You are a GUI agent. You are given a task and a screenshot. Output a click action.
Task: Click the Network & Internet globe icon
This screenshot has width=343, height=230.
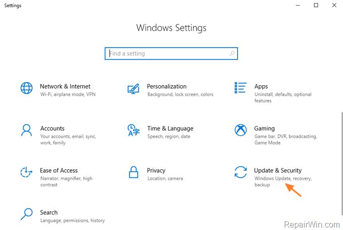click(26, 88)
